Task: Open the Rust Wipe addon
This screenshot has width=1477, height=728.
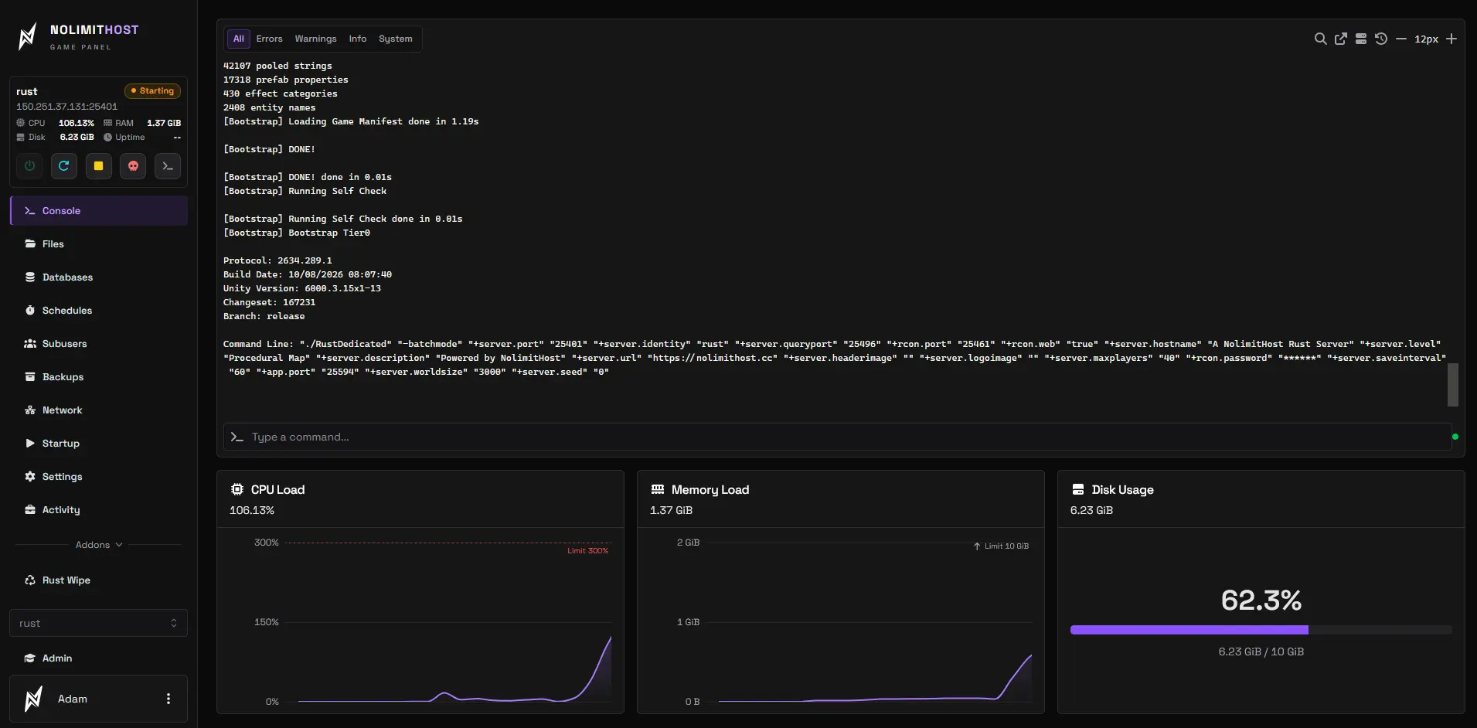Action: pyautogui.click(x=99, y=580)
